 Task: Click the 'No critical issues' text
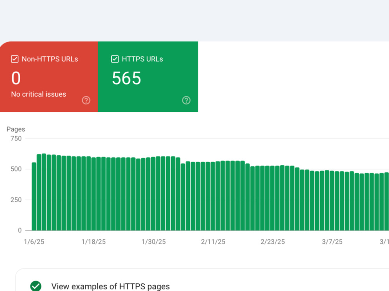click(x=39, y=94)
